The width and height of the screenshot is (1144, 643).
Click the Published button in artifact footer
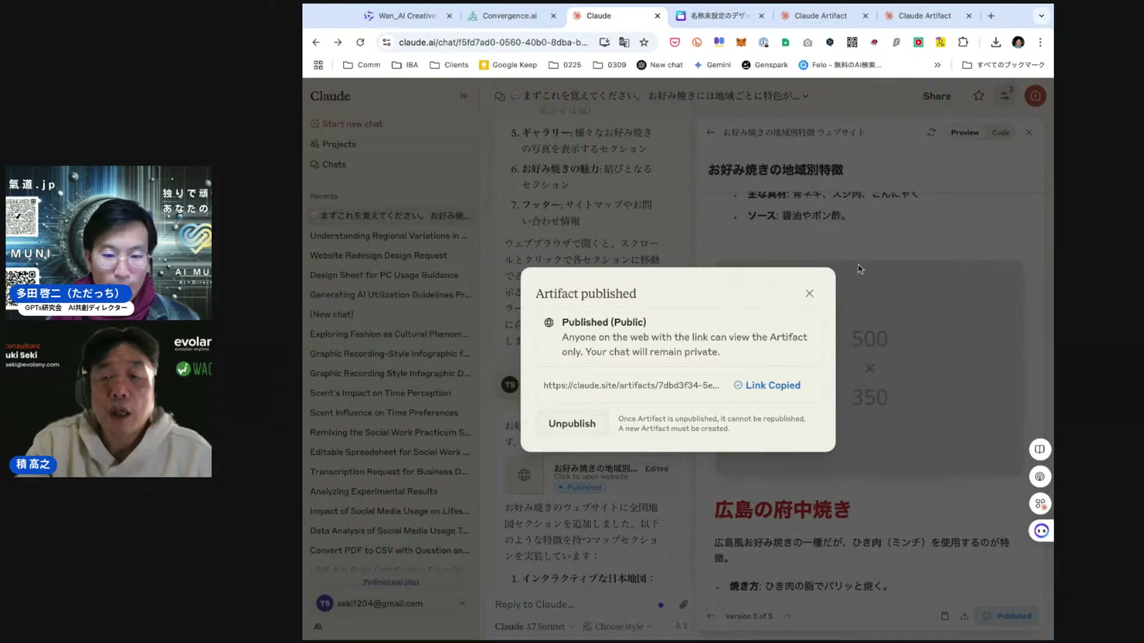pos(1007,616)
